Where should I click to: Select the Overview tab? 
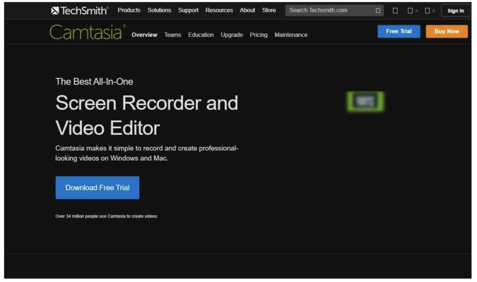144,34
